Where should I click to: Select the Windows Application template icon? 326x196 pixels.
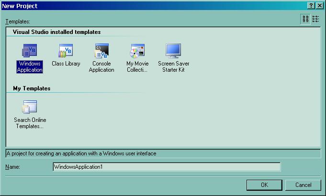coord(30,51)
